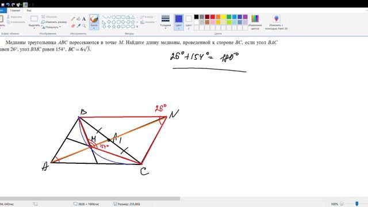Image resolution: width=368 pixels, height=207 pixels.
Task: Choose the Right arrow shape
Action: 123,22
